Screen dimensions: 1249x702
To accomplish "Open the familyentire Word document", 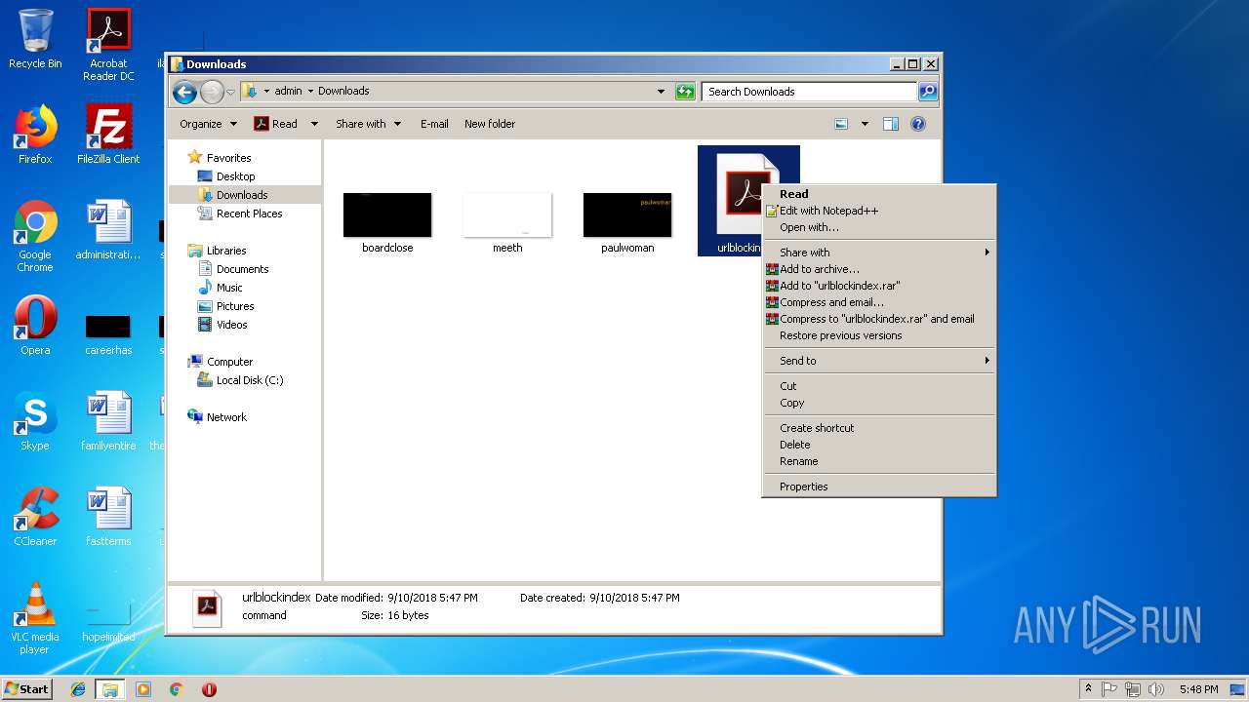I will click(x=108, y=421).
